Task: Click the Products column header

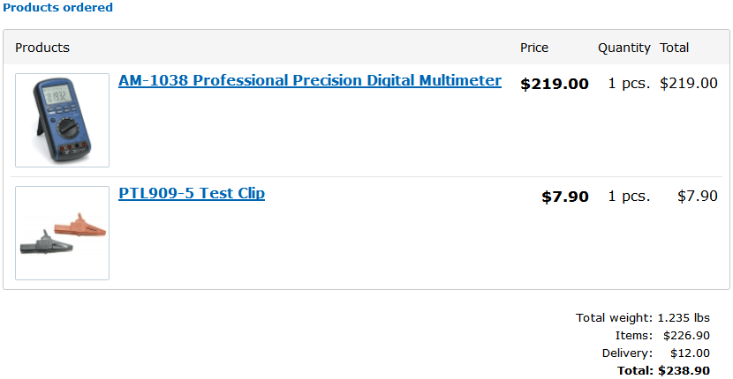Action: (x=42, y=48)
